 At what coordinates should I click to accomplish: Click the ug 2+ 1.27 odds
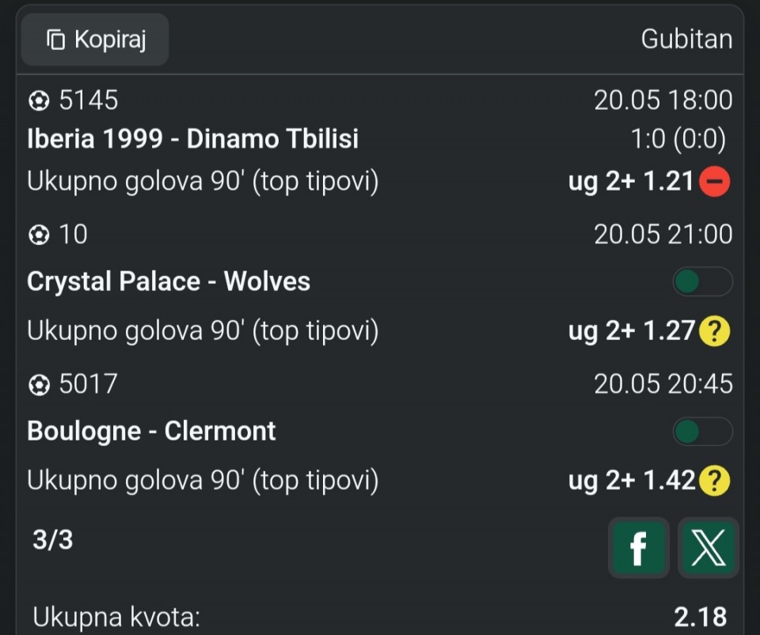(x=632, y=331)
